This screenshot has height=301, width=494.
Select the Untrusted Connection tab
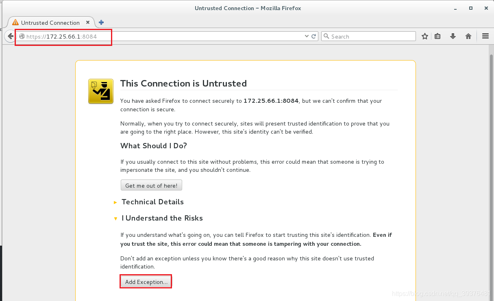pyautogui.click(x=51, y=22)
